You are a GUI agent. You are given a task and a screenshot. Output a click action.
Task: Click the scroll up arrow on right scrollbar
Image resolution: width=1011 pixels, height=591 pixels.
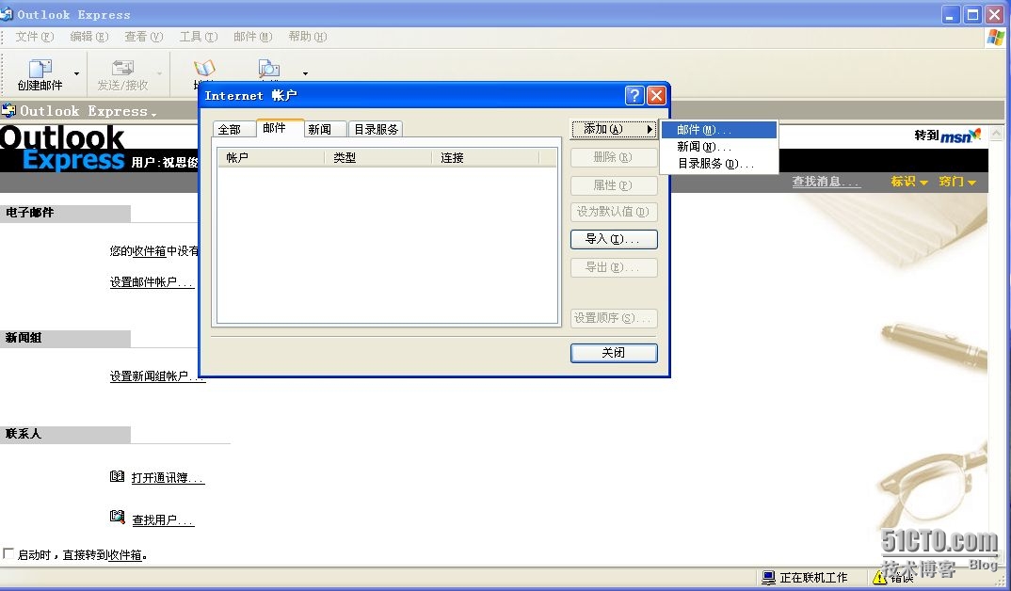click(x=996, y=134)
